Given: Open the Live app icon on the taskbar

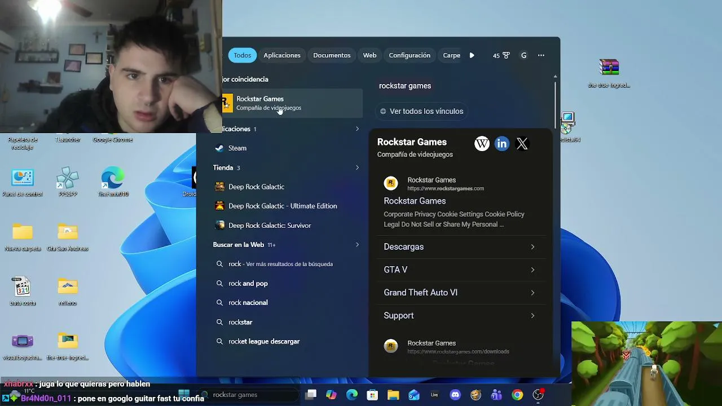Looking at the screenshot, I should coord(434,395).
